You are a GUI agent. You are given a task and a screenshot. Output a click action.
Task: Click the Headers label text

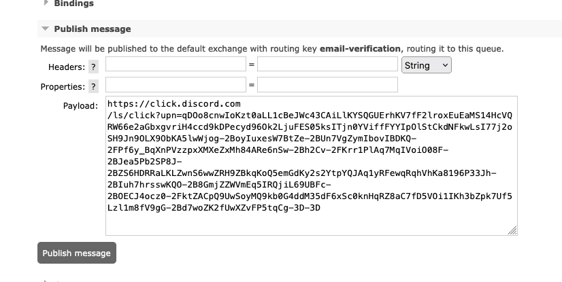coord(67,67)
